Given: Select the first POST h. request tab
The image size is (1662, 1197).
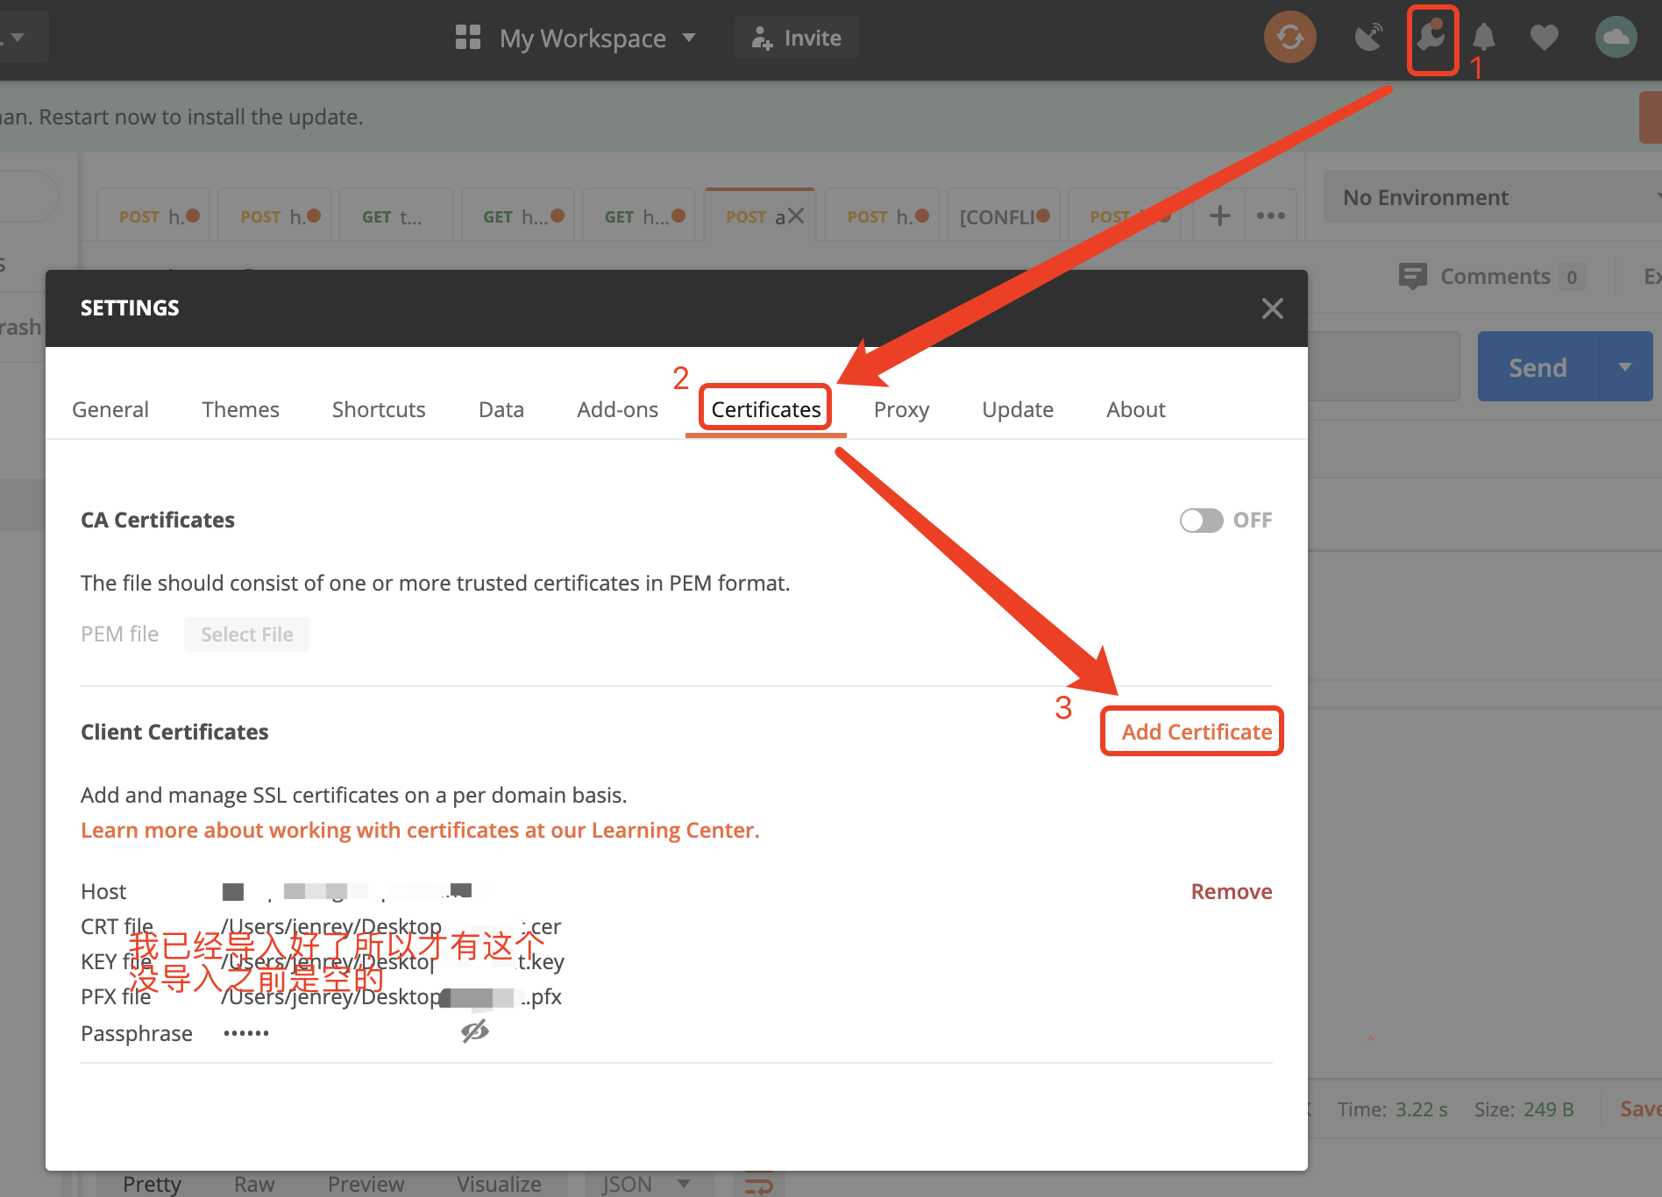Looking at the screenshot, I should coord(153,216).
